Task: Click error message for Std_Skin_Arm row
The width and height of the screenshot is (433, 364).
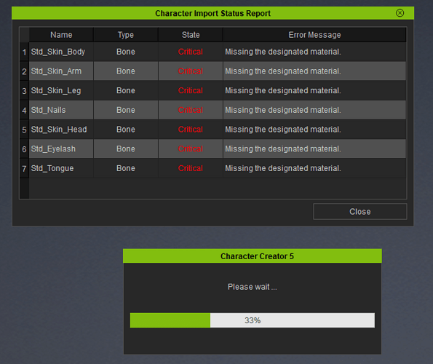Action: point(314,71)
